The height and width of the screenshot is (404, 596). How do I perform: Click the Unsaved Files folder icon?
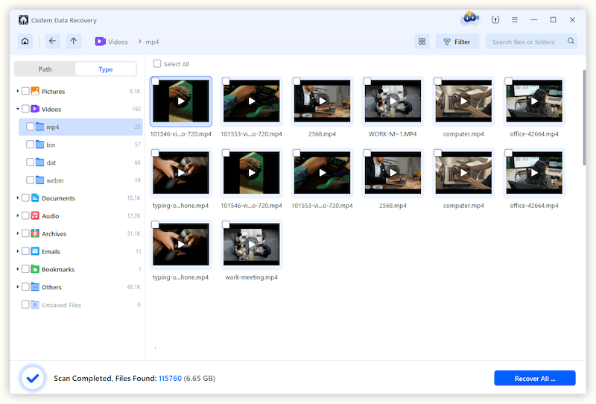click(x=35, y=305)
